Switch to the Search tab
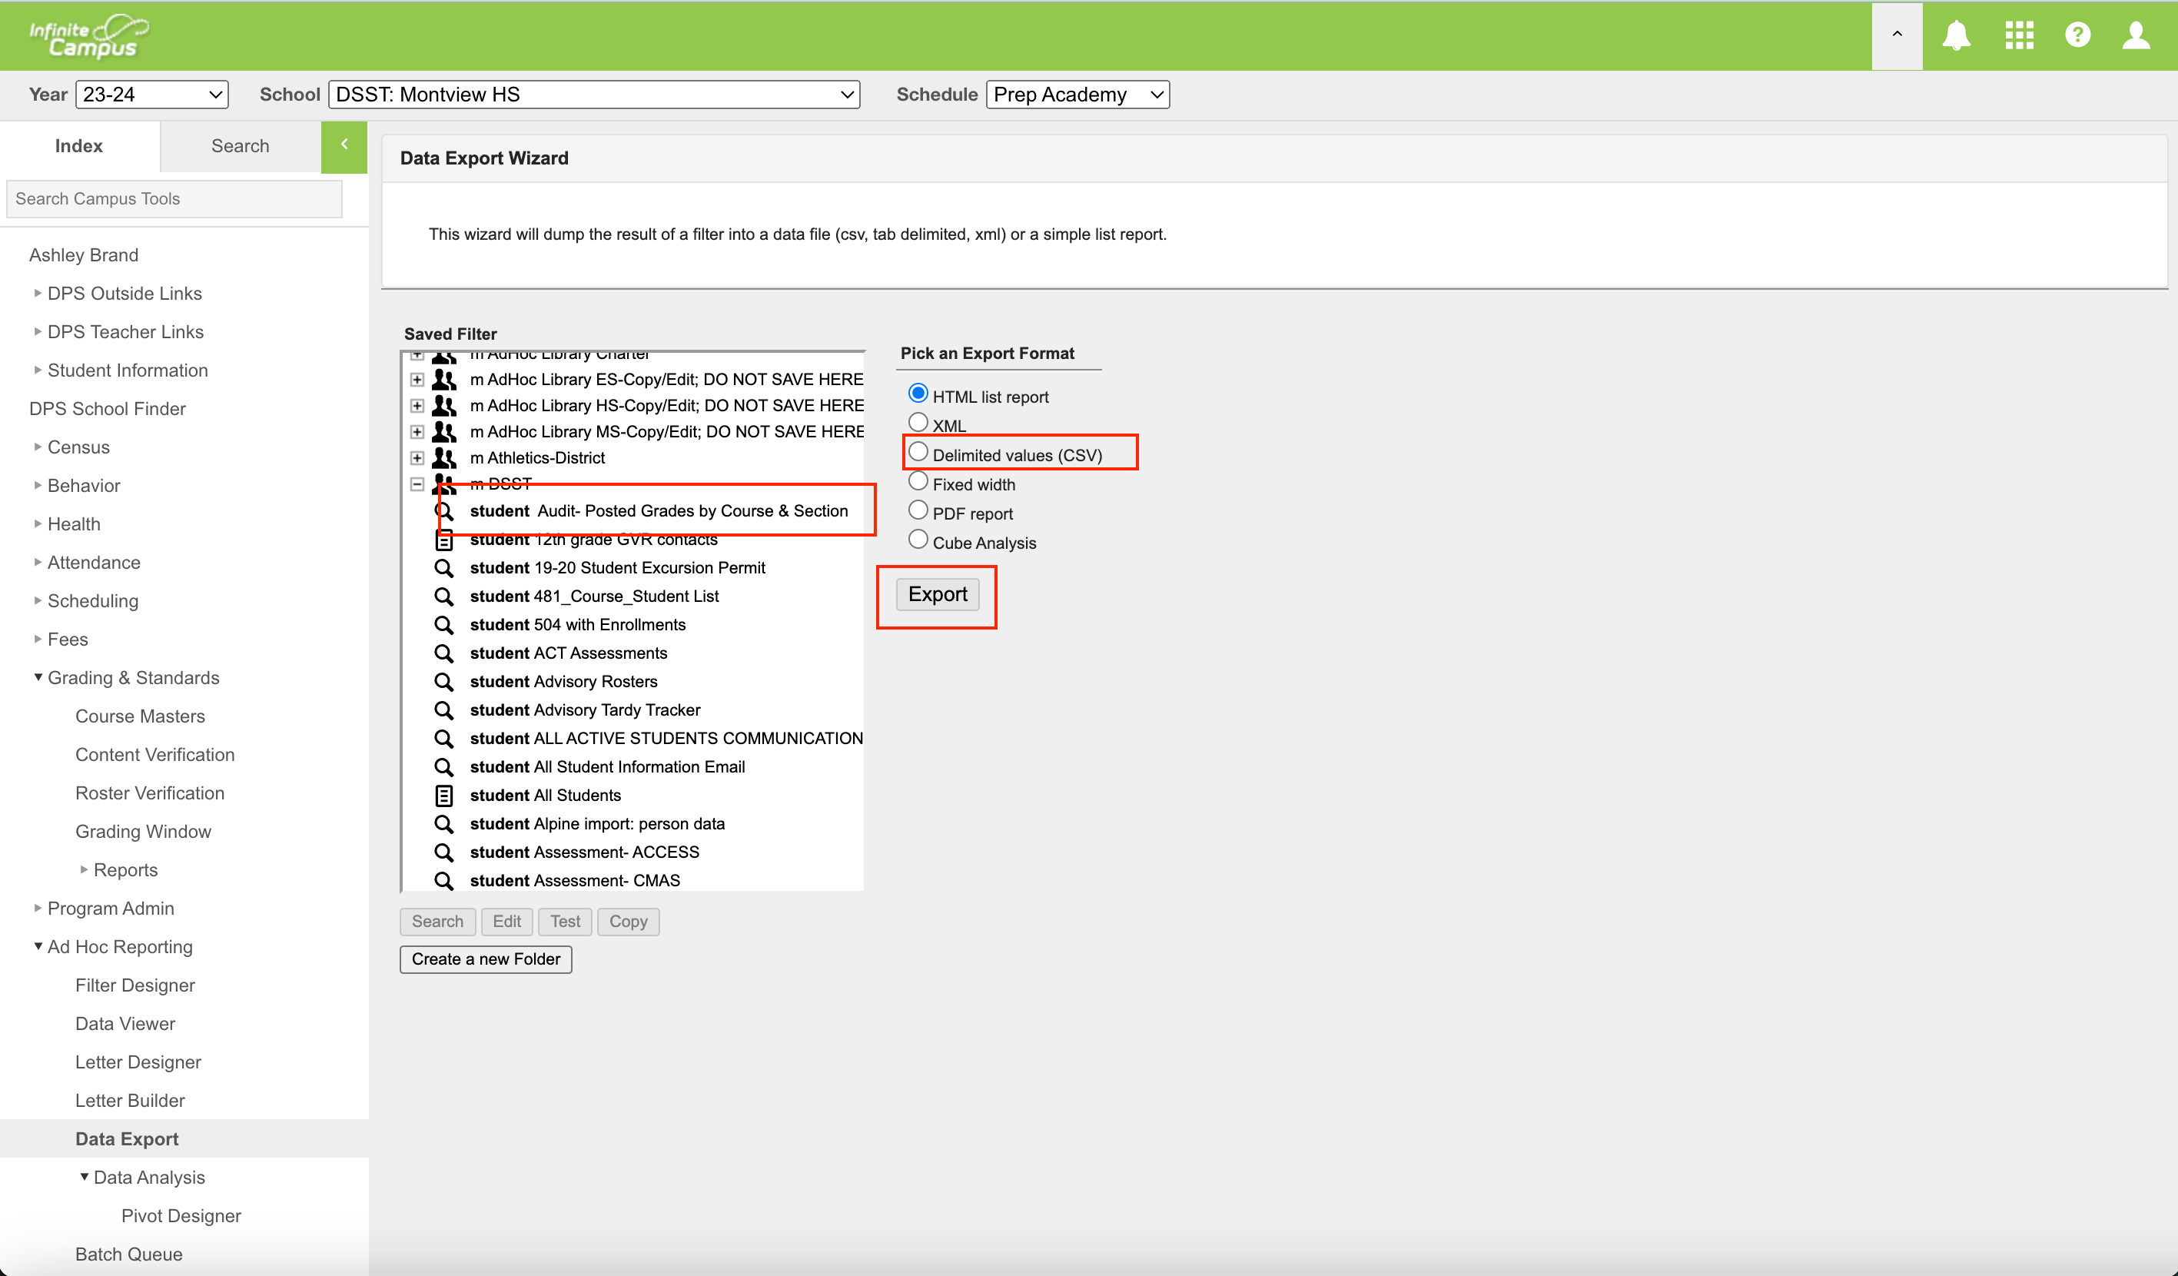Viewport: 2178px width, 1276px height. pyautogui.click(x=240, y=145)
